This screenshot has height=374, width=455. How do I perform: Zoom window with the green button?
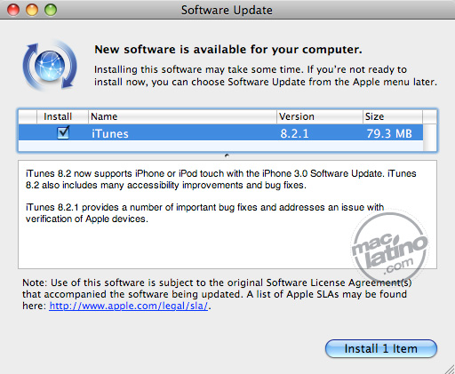51,10
